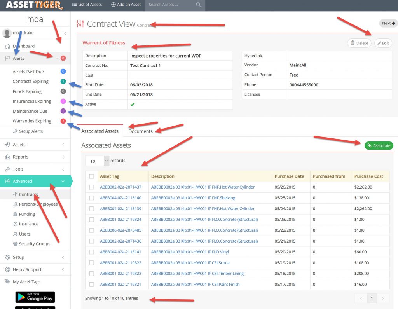
Task: Tick the select-all checkbox in table header
Action: click(92, 176)
